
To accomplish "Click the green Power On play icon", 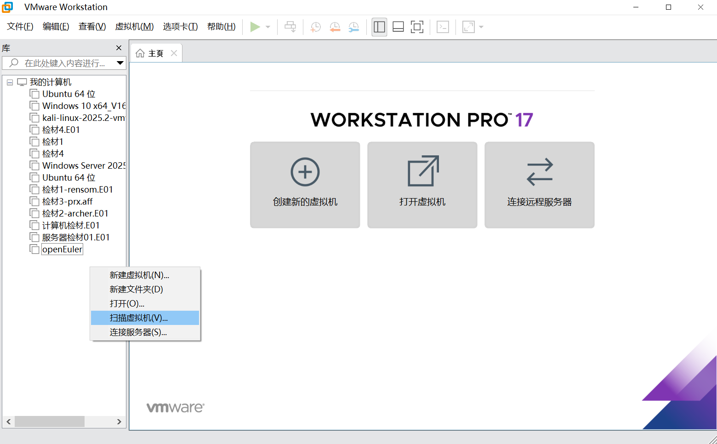I will pos(255,27).
